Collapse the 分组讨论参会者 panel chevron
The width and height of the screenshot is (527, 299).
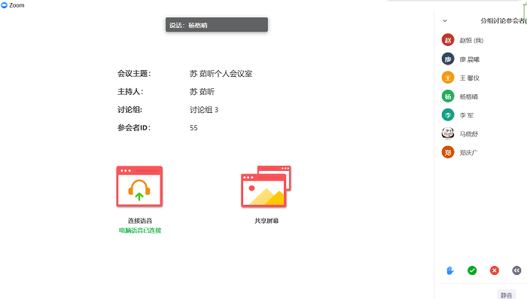445,21
